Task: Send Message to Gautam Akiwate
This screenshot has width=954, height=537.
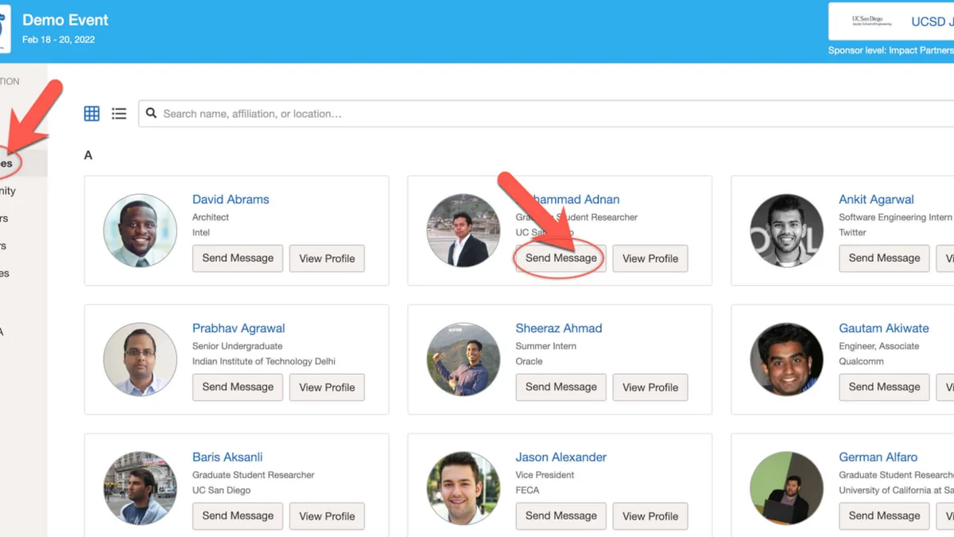Action: [x=884, y=387]
